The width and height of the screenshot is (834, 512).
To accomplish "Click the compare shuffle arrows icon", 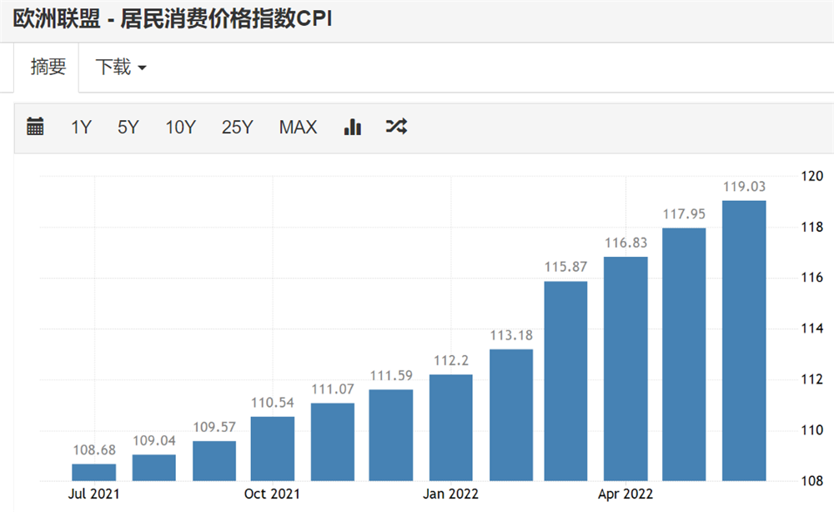I will (x=396, y=127).
